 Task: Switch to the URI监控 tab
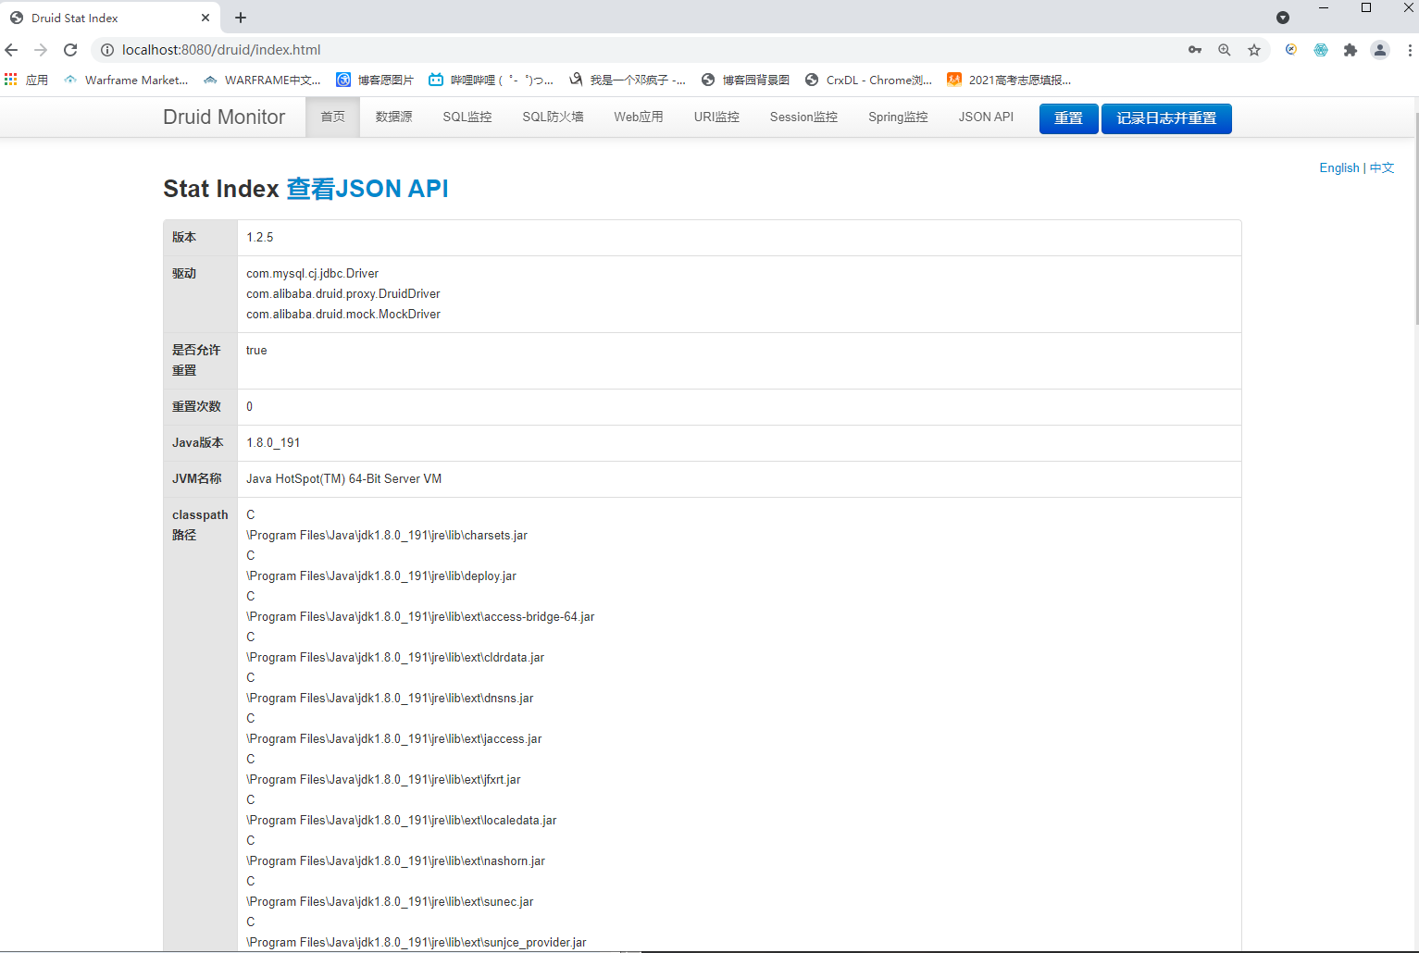[x=716, y=117]
